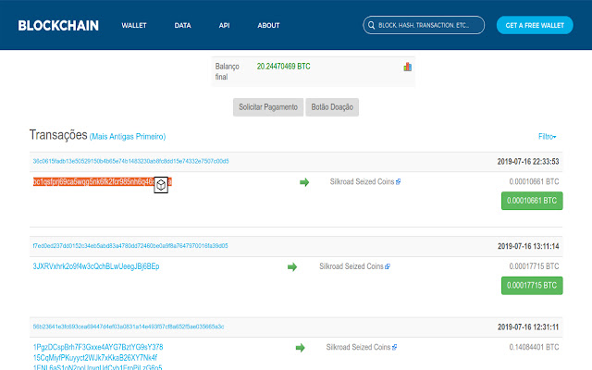The image size is (592, 370).
Task: Open transaction hash starting f7ed0ed237
Action: pos(130,246)
